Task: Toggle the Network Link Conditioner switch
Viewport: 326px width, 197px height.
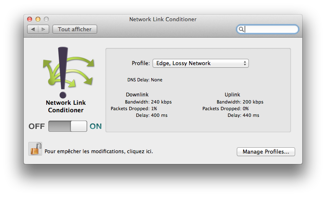Action: pos(68,126)
